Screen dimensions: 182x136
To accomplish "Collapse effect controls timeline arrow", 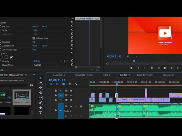I will click(72, 19).
